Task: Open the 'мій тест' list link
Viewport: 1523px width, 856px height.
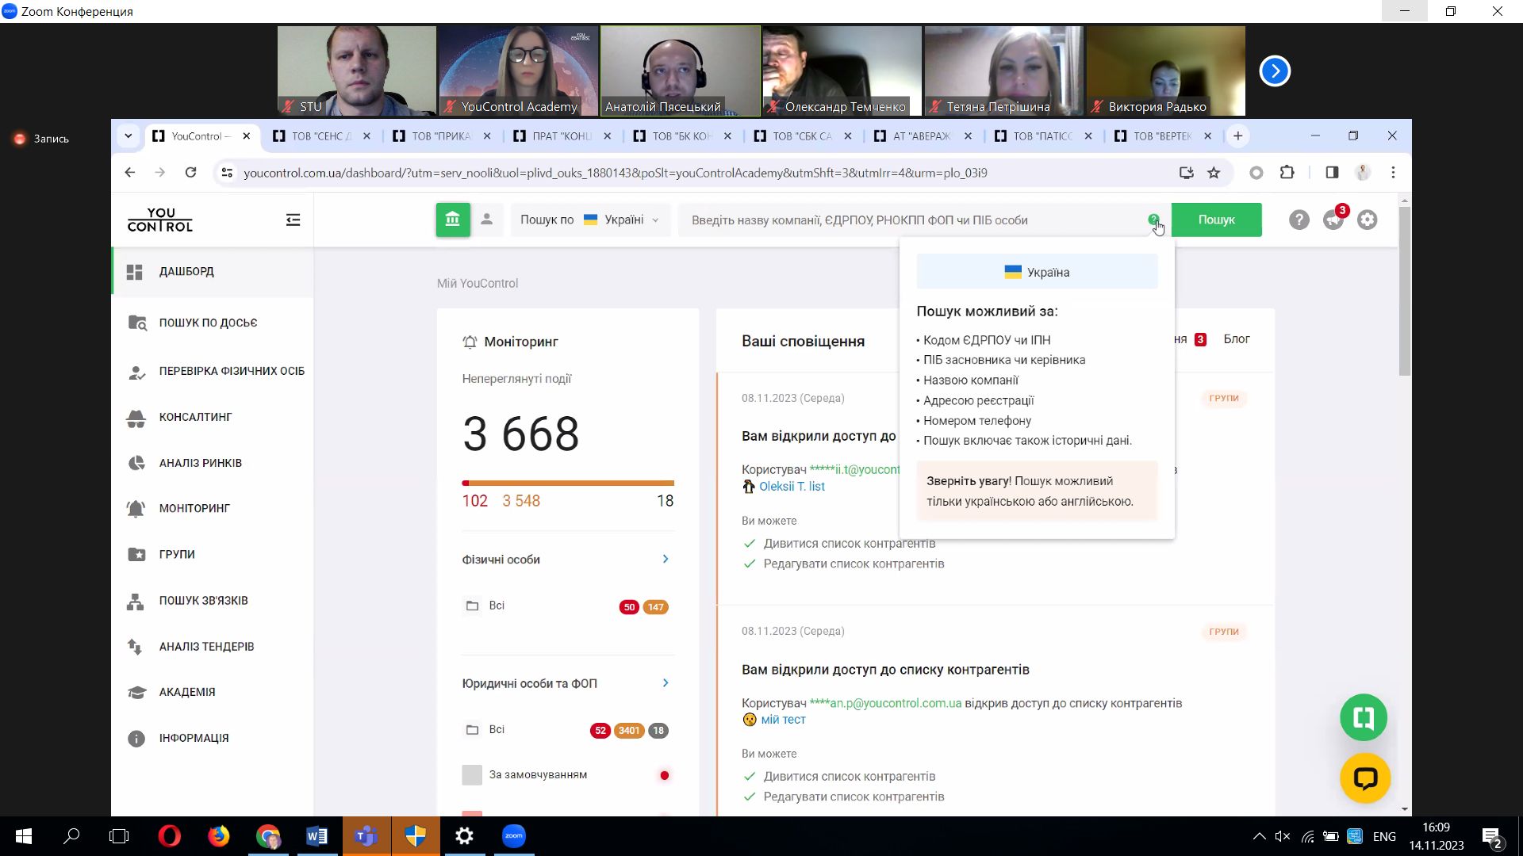Action: pos(783,719)
